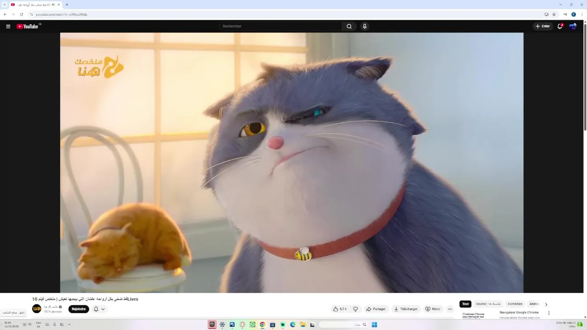Screen dimensions: 587x330
Task: Open Chrome tab search dropdown arrow
Action: click(4, 5)
